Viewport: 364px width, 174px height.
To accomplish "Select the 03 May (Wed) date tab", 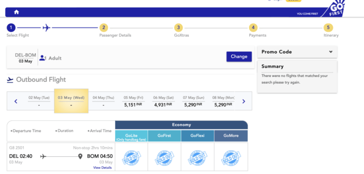I will click(71, 101).
